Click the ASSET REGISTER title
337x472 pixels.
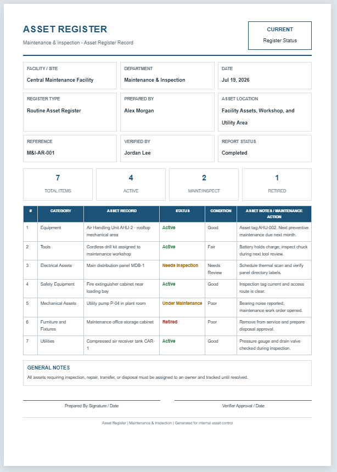pyautogui.click(x=65, y=29)
